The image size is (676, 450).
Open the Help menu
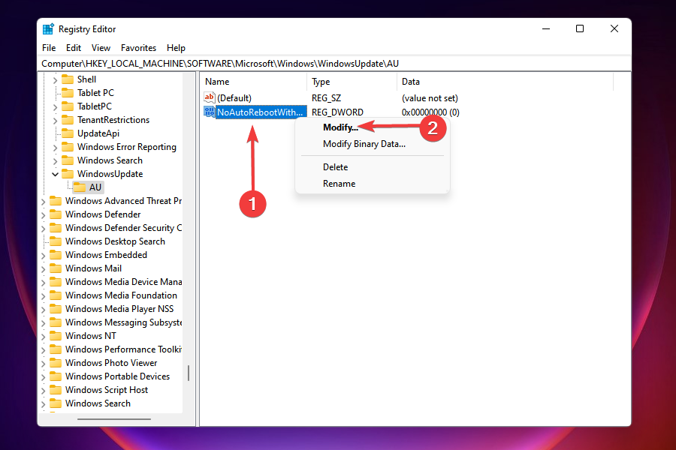176,48
